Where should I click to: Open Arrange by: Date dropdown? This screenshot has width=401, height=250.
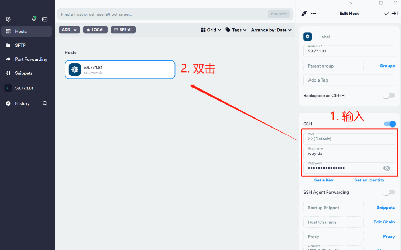(271, 30)
